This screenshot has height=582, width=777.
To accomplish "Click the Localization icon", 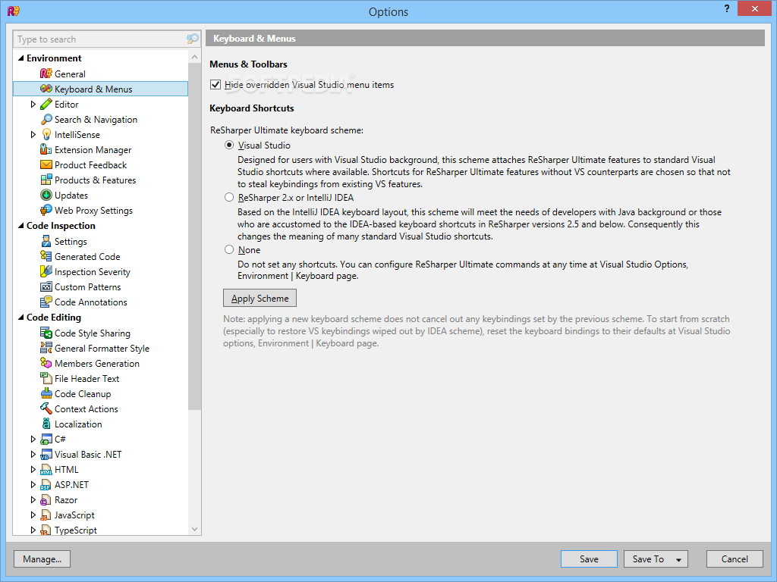I will coord(46,424).
